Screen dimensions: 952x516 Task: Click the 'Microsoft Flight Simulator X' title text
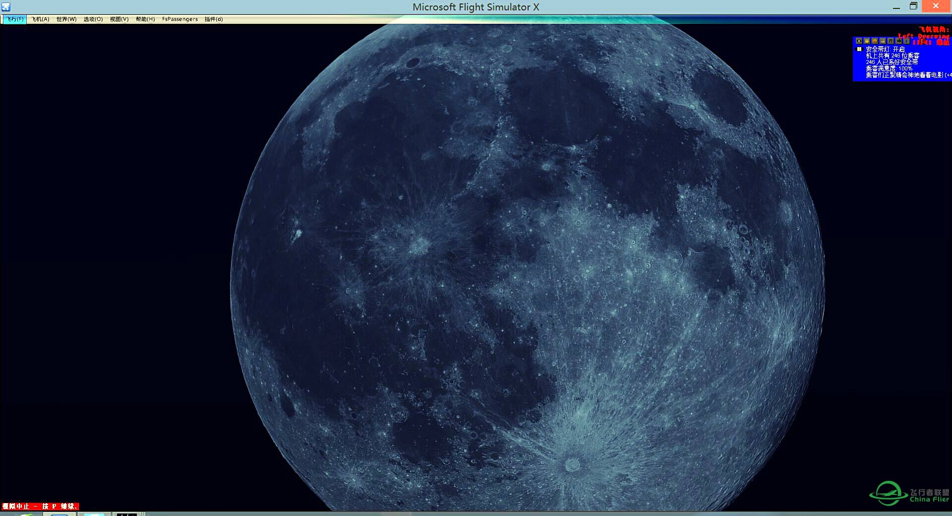click(x=476, y=7)
